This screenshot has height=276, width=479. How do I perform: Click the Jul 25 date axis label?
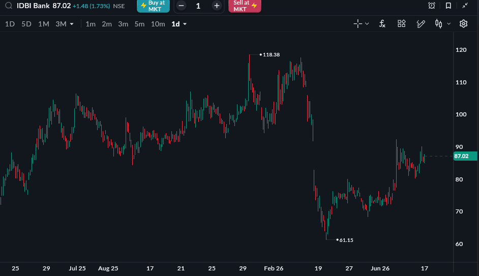(77, 268)
